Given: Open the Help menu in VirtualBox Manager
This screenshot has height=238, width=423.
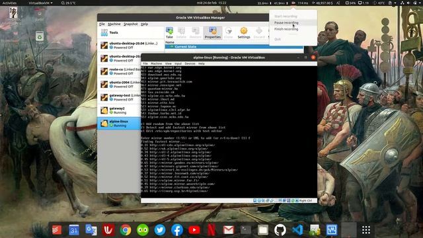Looking at the screenshot, I should pyautogui.click(x=144, y=24).
